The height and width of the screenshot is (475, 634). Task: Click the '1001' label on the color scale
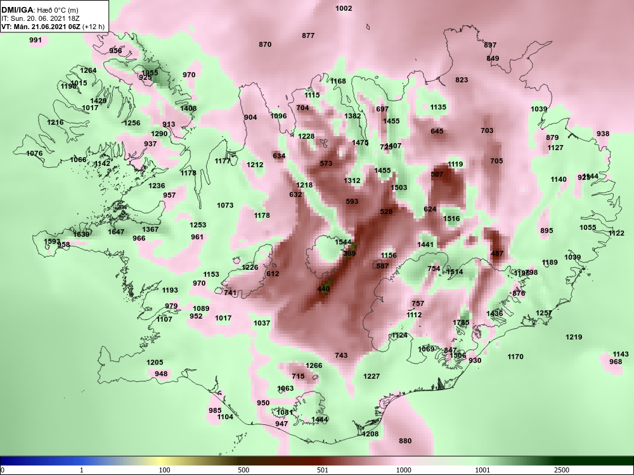click(482, 470)
